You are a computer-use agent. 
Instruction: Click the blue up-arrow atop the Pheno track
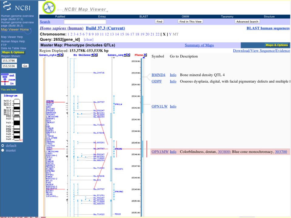tap(144, 58)
